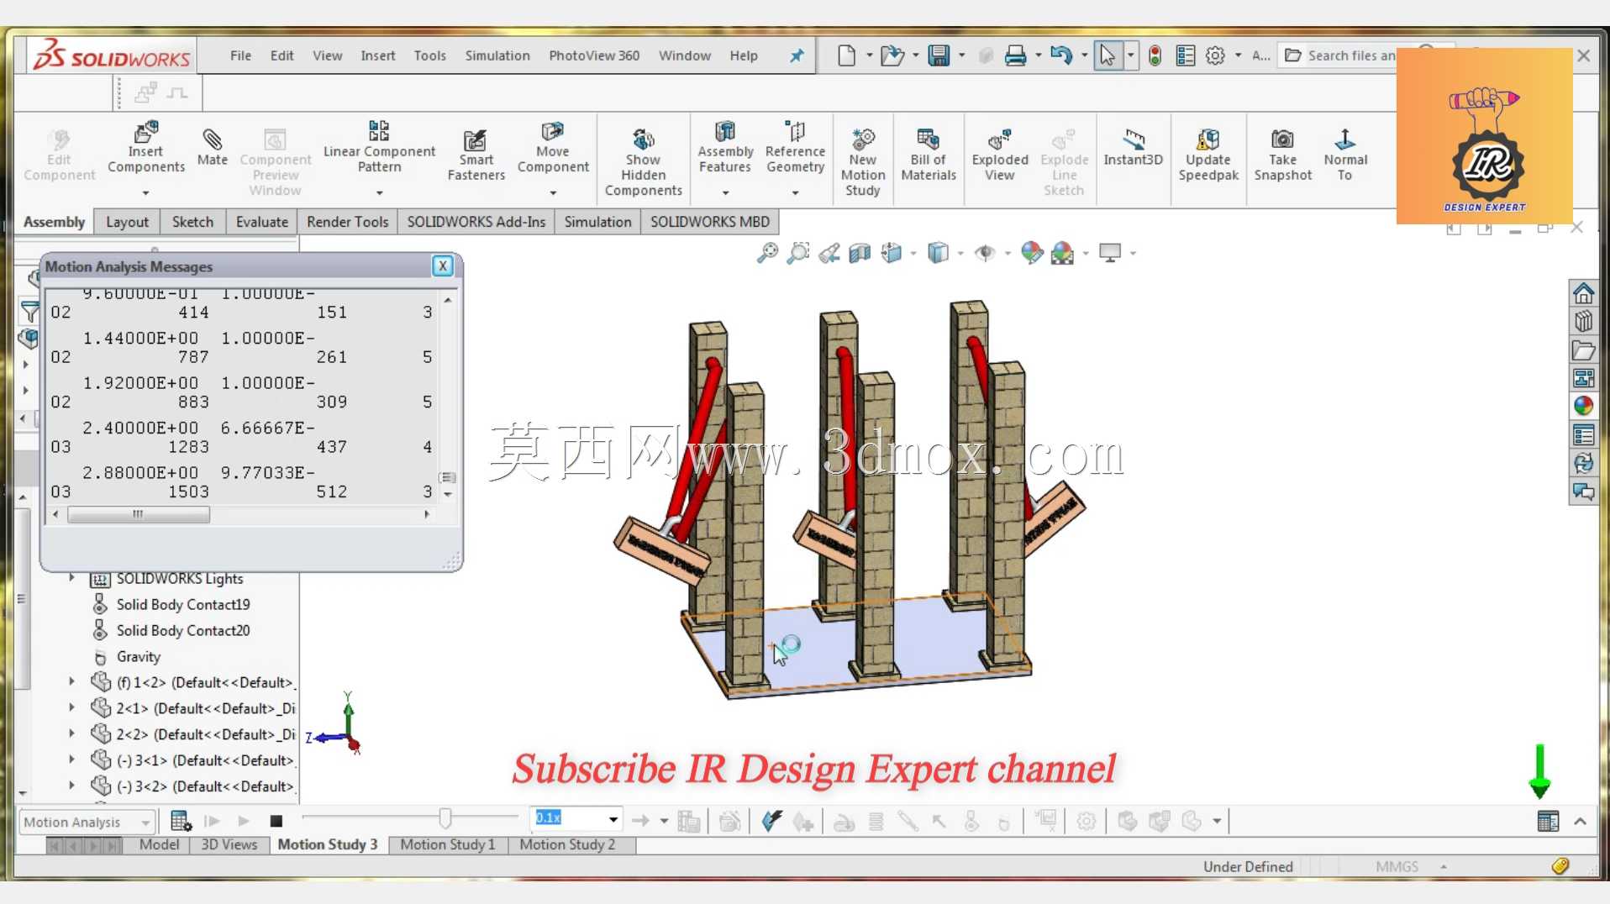Click the Rebuild traffic light icon

[x=1155, y=55]
